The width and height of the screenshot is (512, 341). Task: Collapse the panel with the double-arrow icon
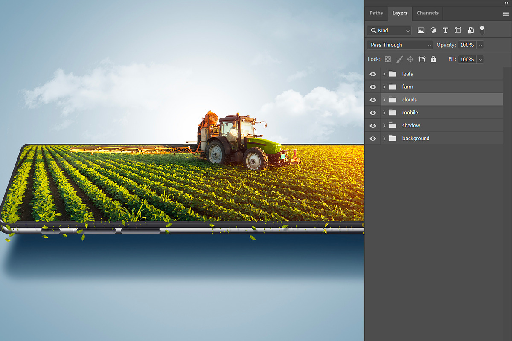(x=506, y=3)
